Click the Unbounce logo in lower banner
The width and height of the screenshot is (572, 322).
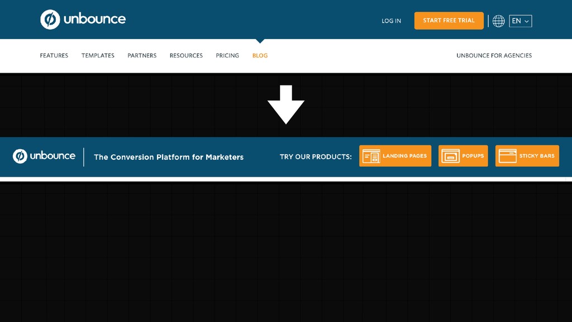[x=44, y=156]
